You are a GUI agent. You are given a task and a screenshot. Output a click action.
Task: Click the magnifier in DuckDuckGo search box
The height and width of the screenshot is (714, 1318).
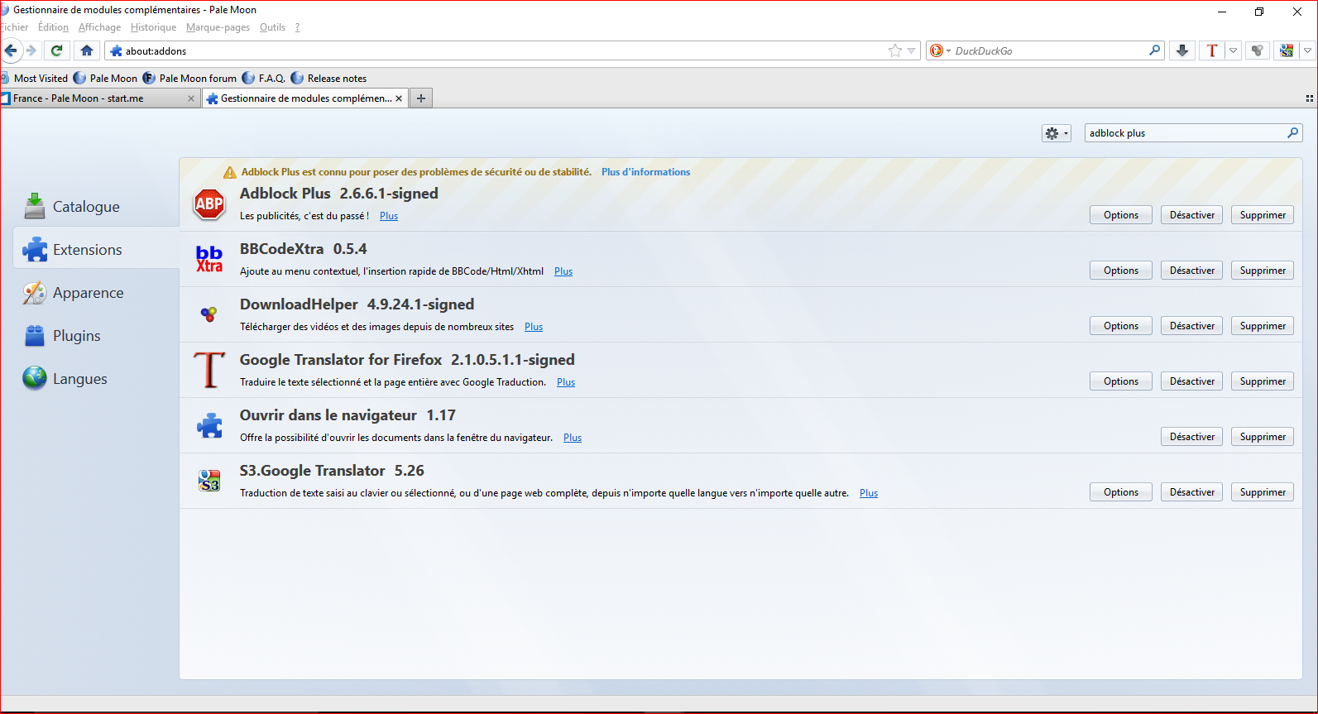(1154, 50)
